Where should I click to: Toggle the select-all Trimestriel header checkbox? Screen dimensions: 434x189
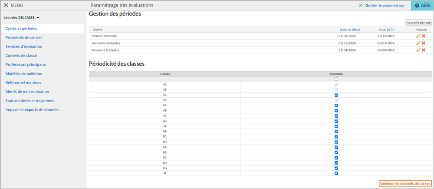(336, 79)
